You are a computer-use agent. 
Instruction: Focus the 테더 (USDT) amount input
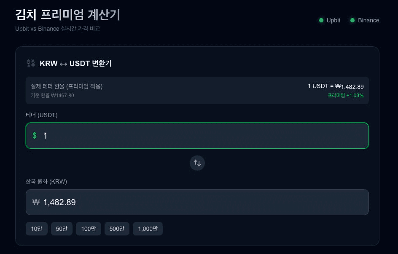[202, 136]
